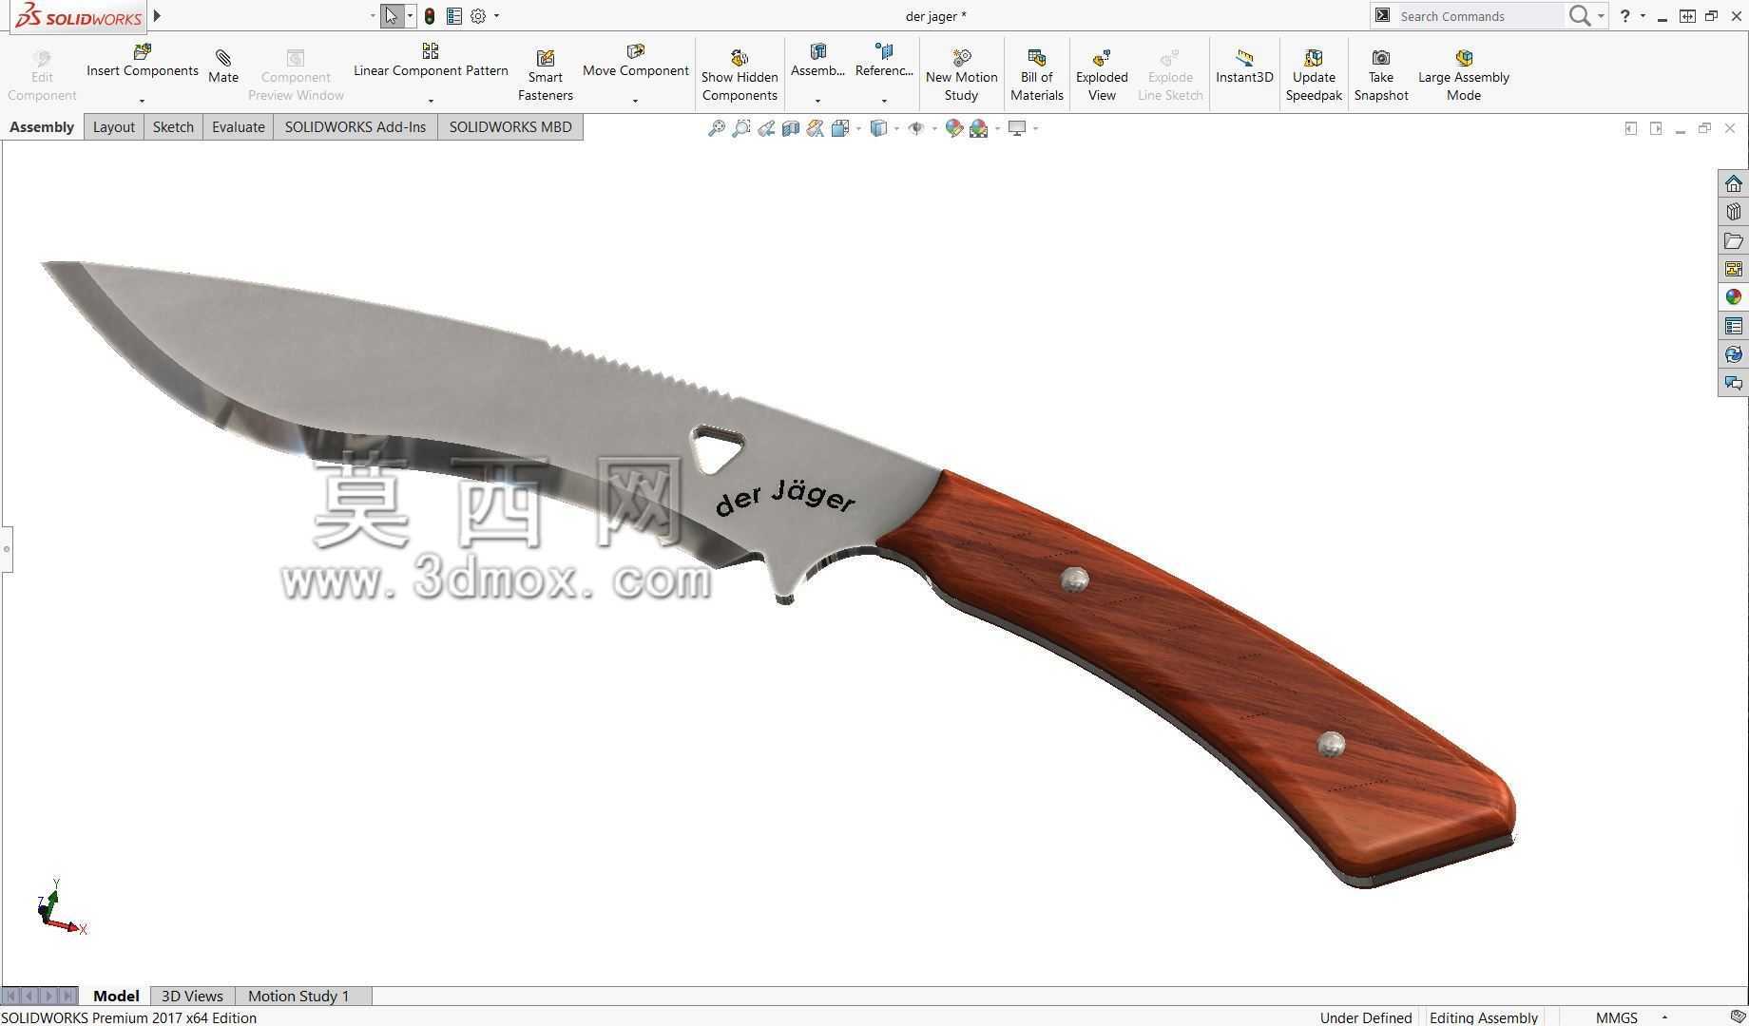Image resolution: width=1749 pixels, height=1026 pixels.
Task: Click Zoom to Fit in view toolbar
Action: pyautogui.click(x=717, y=128)
